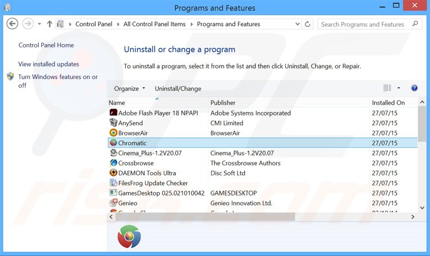Select DAEMON Tools Ultra program name
Screen dimensions: 430x256
(x=147, y=173)
